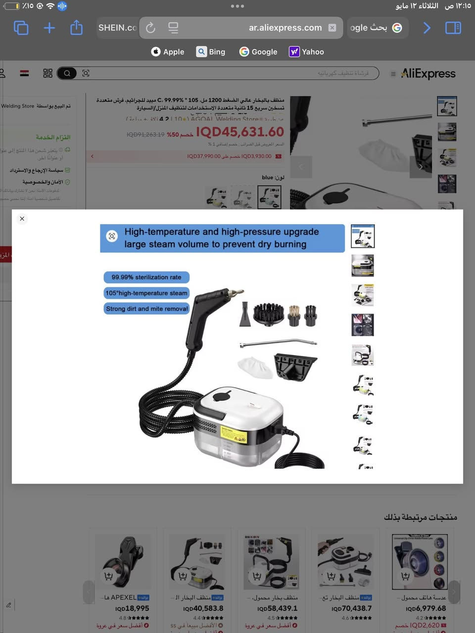
Task: Tap the battery status indicator
Action: (11, 6)
